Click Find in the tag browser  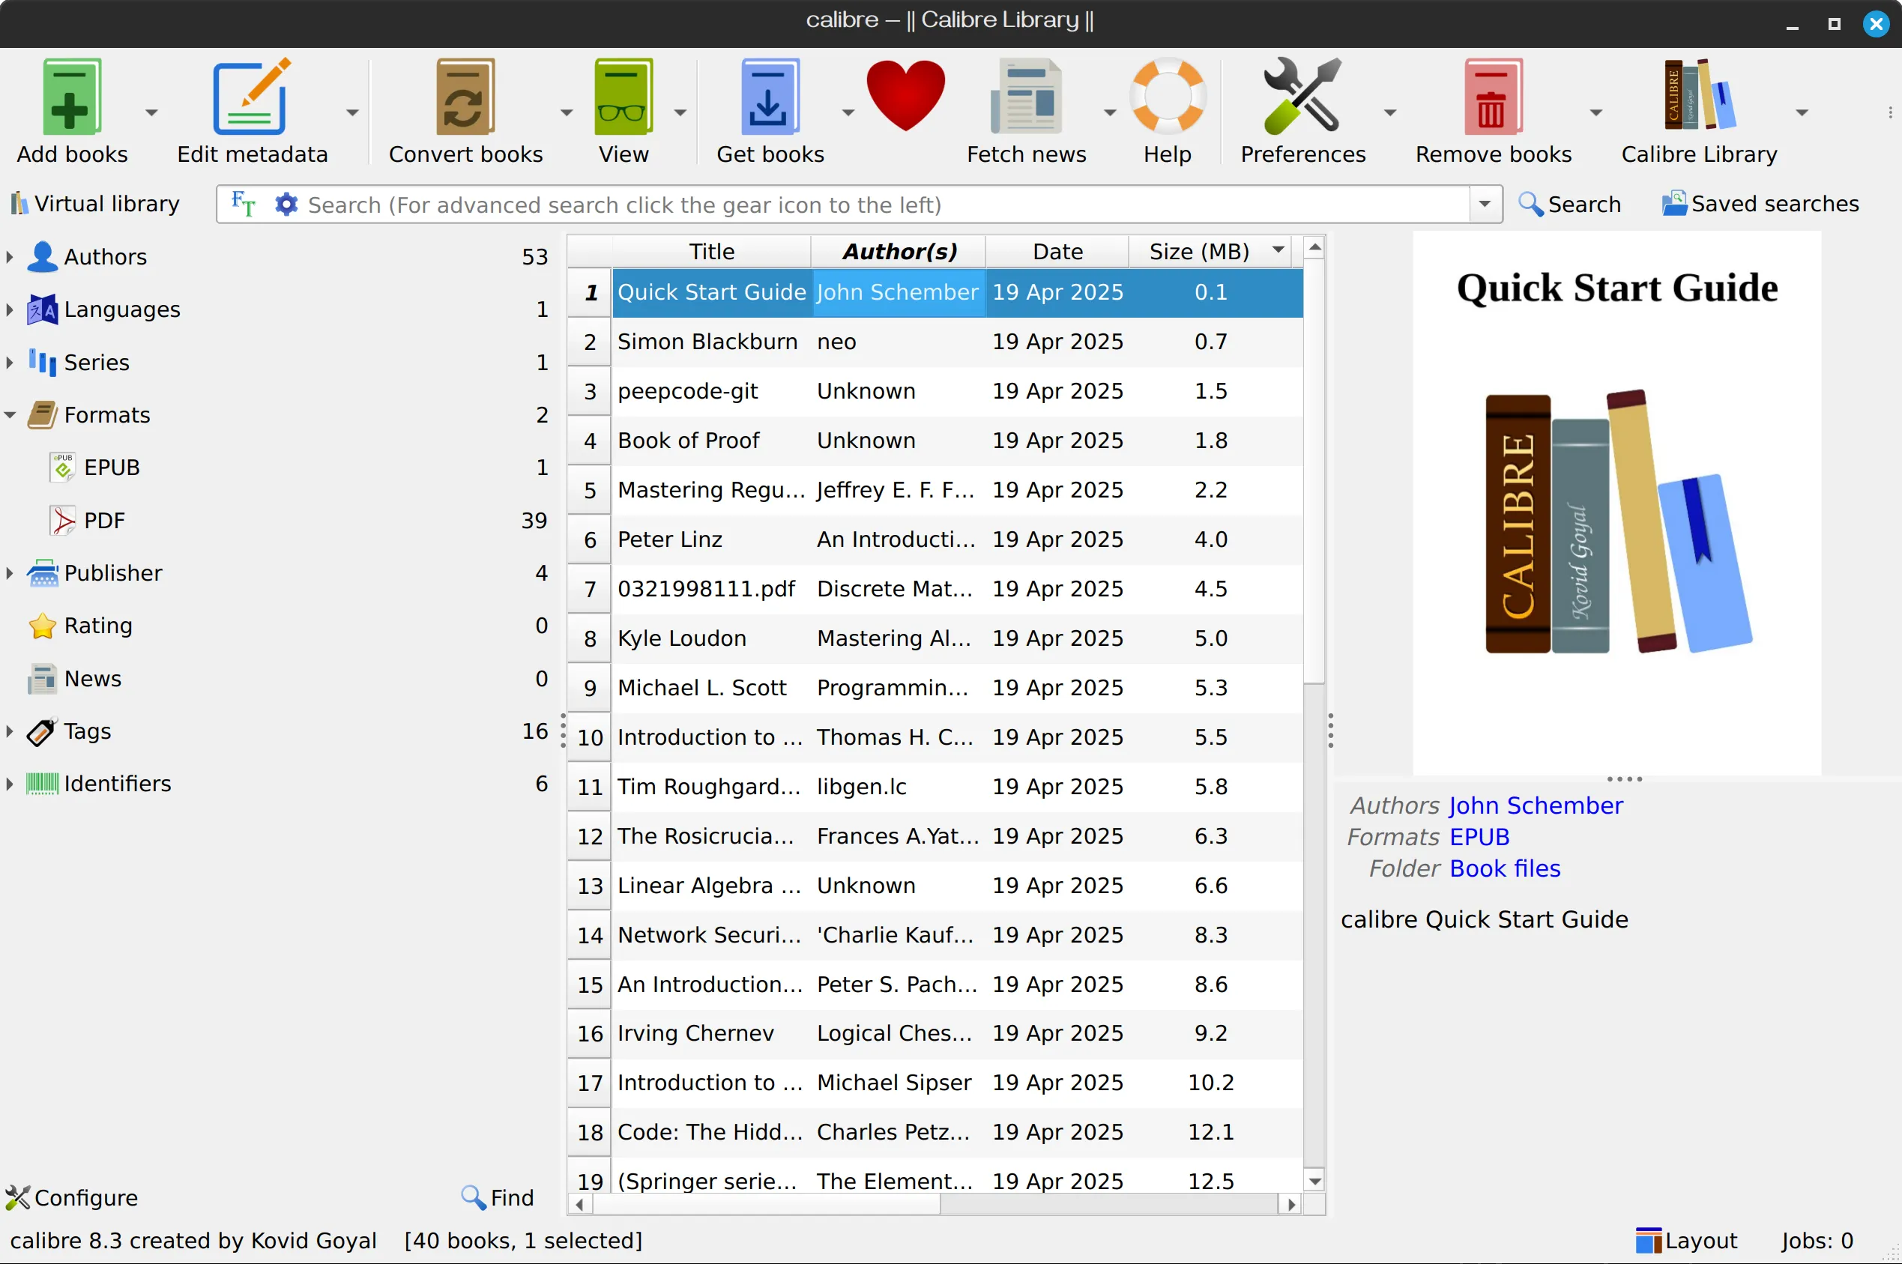[498, 1198]
